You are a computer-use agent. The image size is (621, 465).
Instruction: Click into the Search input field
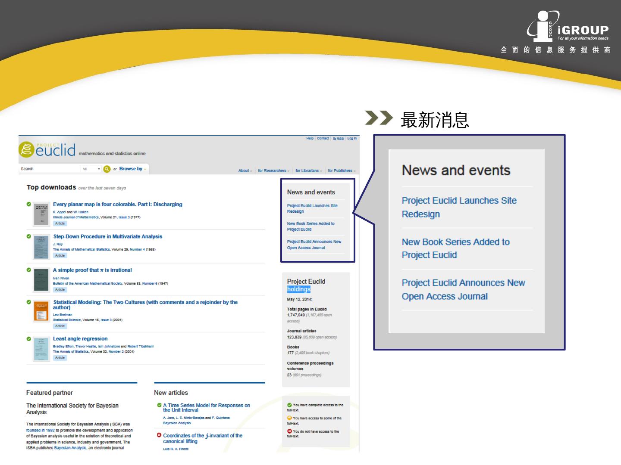pyautogui.click(x=50, y=169)
